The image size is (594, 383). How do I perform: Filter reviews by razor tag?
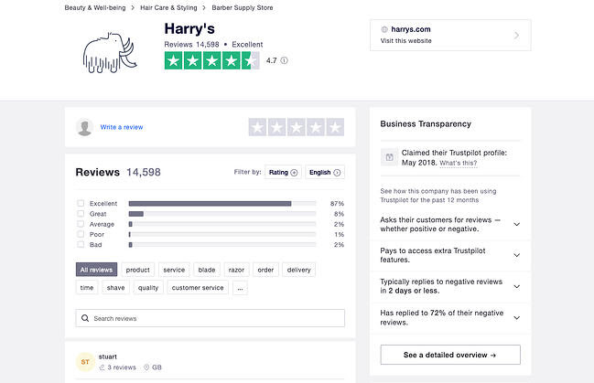(236, 270)
